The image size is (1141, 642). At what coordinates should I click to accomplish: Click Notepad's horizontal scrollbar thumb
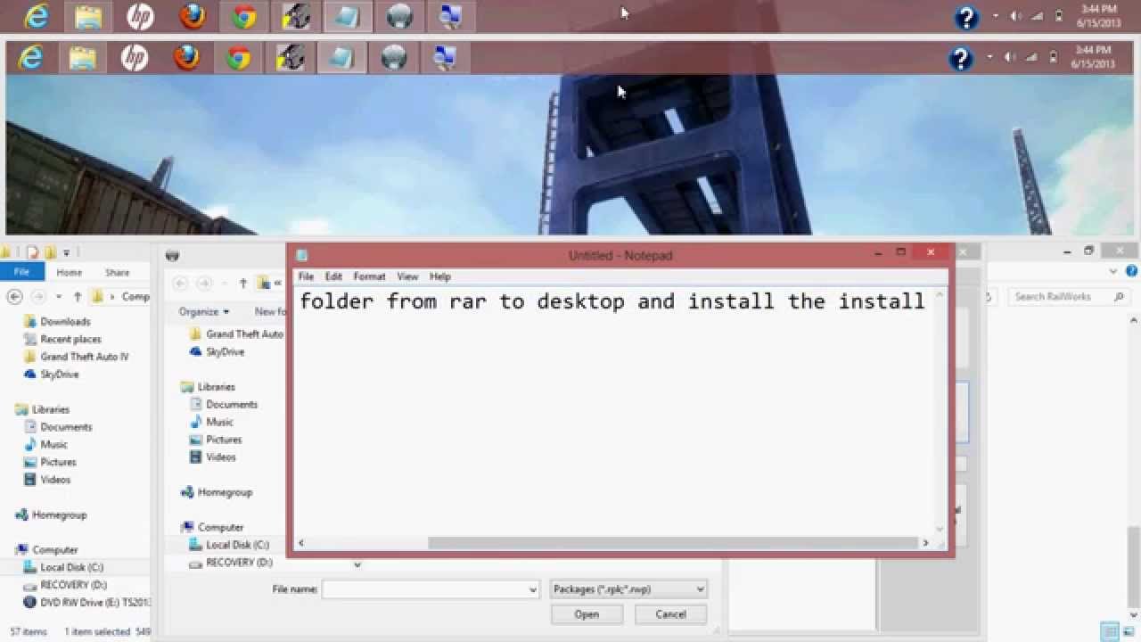pos(673,543)
